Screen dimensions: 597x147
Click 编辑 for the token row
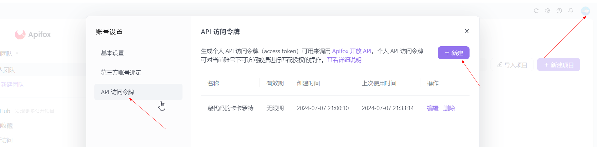[x=433, y=108]
